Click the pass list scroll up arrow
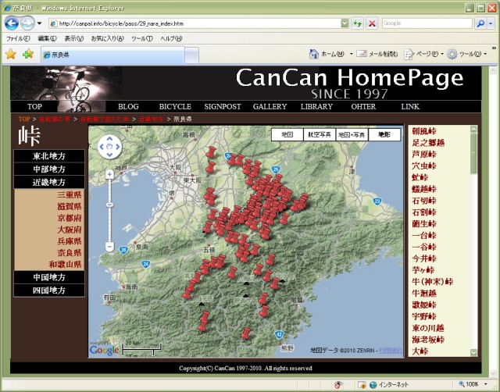This screenshot has width=500, height=392. [473, 130]
